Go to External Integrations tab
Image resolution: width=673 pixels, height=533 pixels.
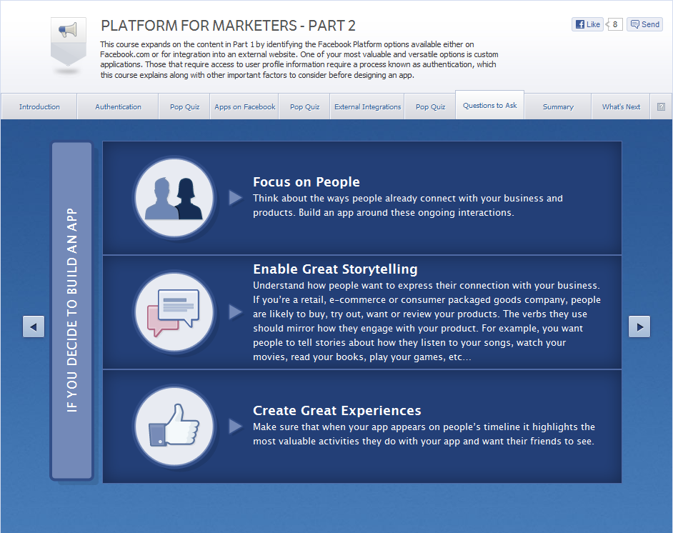pyautogui.click(x=367, y=107)
